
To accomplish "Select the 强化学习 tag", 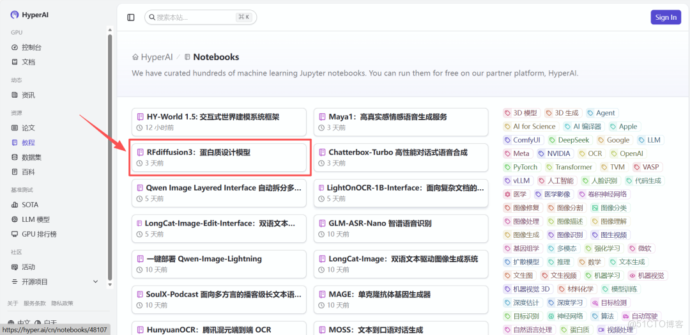I will [604, 248].
